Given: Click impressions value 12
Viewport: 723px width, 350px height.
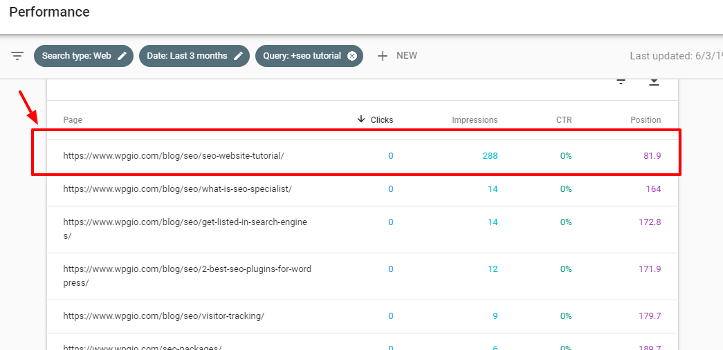Looking at the screenshot, I should pyautogui.click(x=493, y=269).
